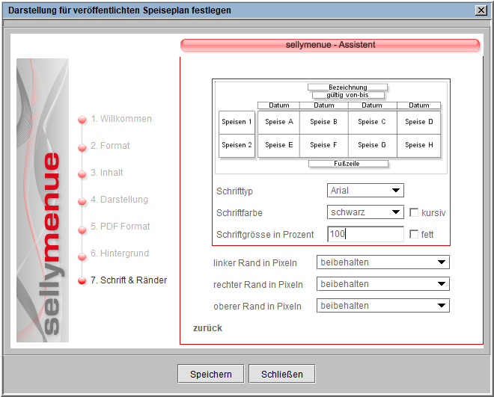The height and width of the screenshot is (397, 494).
Task: Click the red bullet beside Format step
Action: [x=82, y=147]
